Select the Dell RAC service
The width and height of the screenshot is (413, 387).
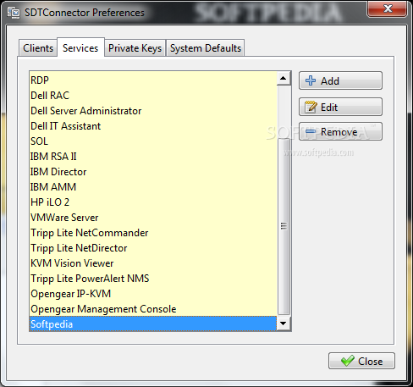pos(153,96)
